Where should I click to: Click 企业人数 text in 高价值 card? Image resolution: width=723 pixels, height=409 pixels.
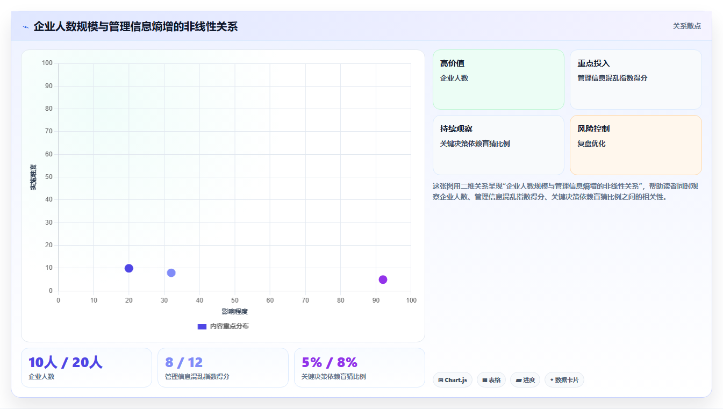click(x=454, y=78)
